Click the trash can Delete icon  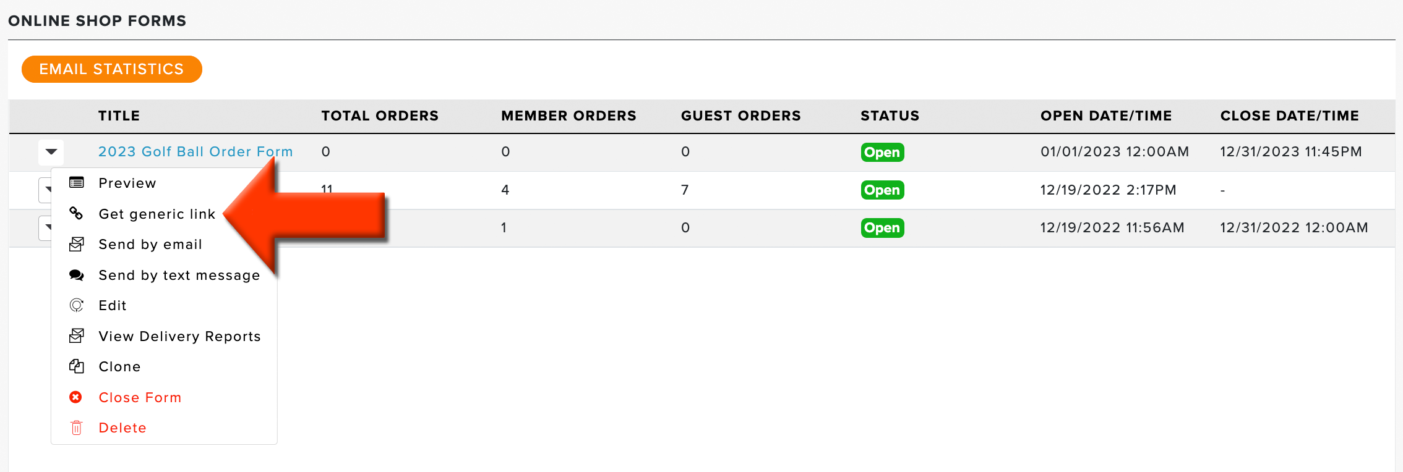click(x=77, y=428)
